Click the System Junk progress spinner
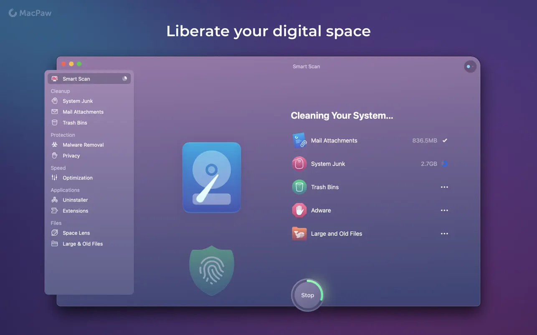The image size is (537, 335). click(445, 164)
